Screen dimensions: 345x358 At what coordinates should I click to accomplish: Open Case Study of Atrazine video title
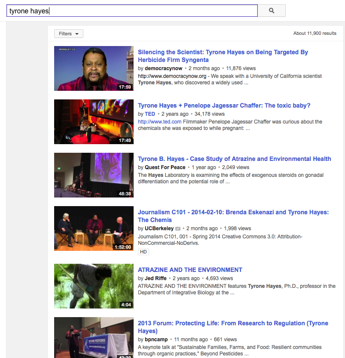tap(234, 159)
